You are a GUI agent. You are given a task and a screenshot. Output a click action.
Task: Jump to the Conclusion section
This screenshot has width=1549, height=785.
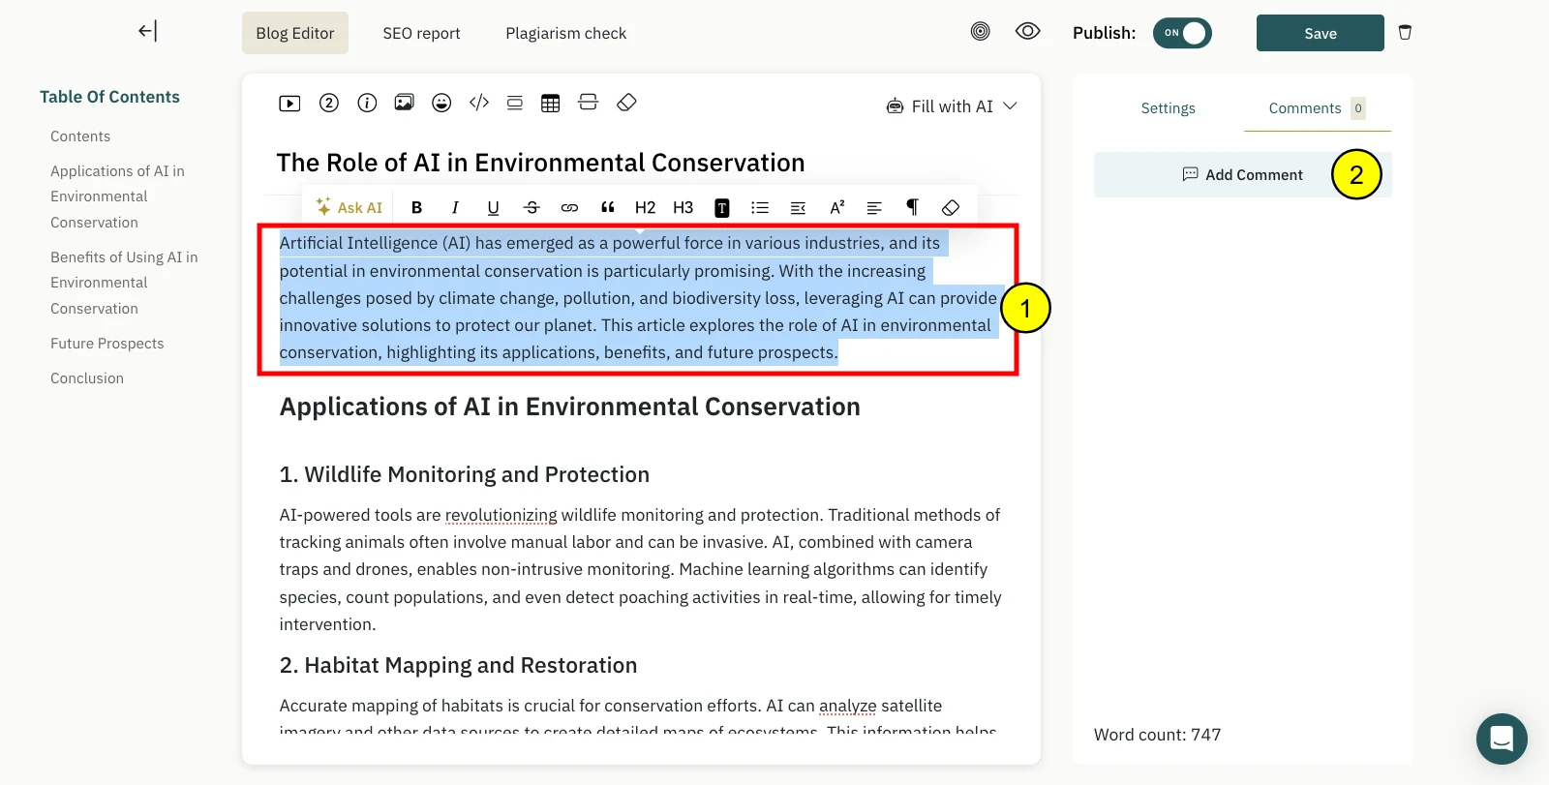87,378
